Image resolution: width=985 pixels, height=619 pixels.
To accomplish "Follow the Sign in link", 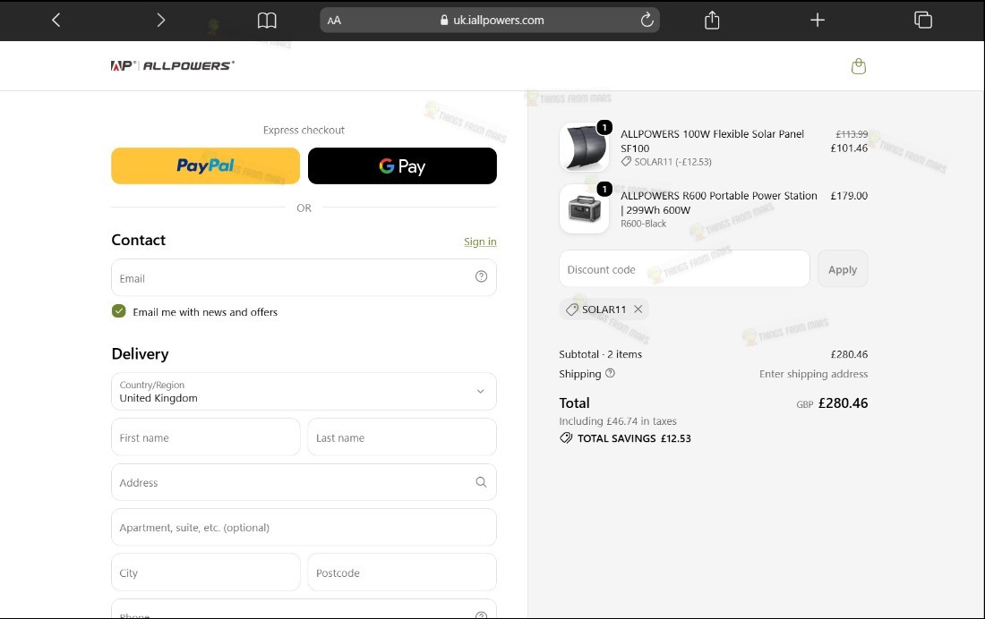I will [480, 242].
